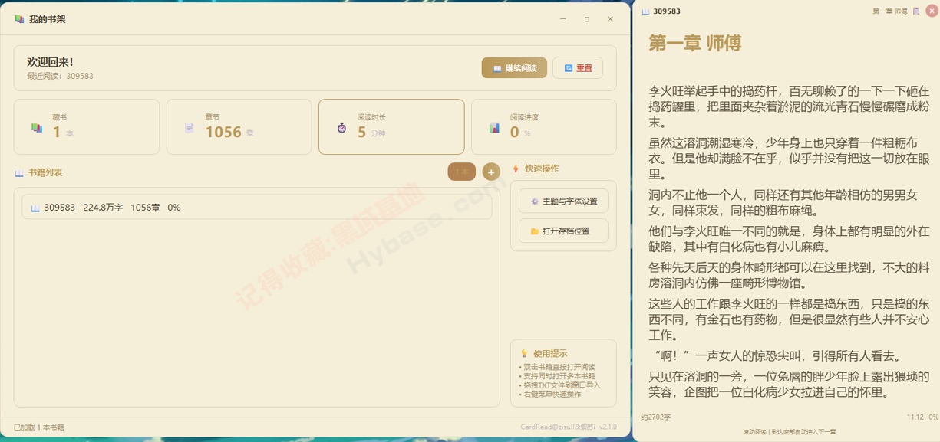Click the paragraph starting 虽然这溶洞潮湿寒冷
The height and width of the screenshot is (442, 940).
pos(789,158)
